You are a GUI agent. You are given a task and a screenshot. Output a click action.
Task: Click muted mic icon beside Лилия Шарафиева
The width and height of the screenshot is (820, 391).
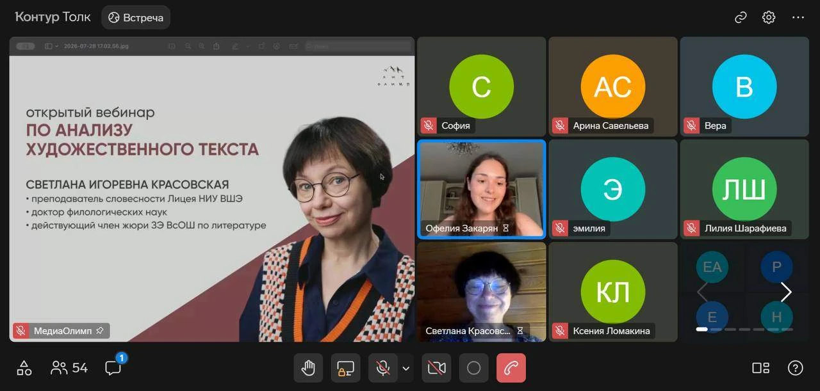click(x=691, y=228)
